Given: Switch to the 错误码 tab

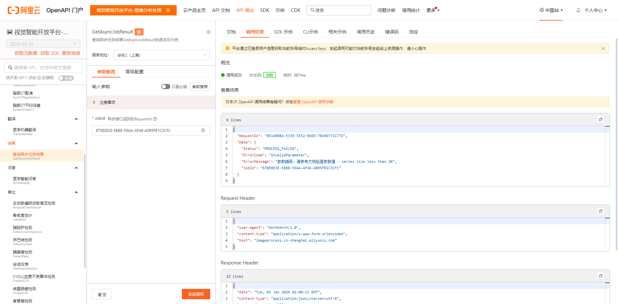Looking at the screenshot, I should pyautogui.click(x=392, y=32).
